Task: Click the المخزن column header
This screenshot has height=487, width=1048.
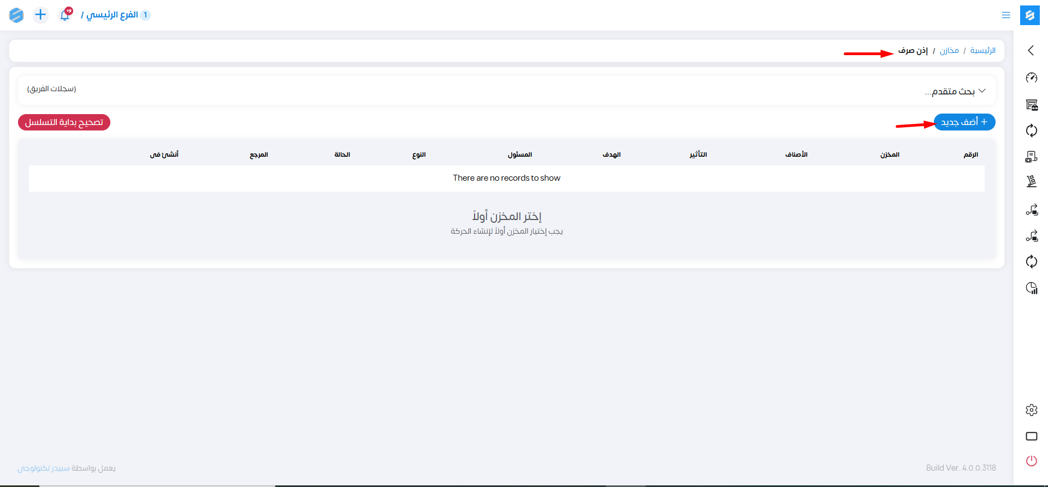Action: [x=890, y=155]
